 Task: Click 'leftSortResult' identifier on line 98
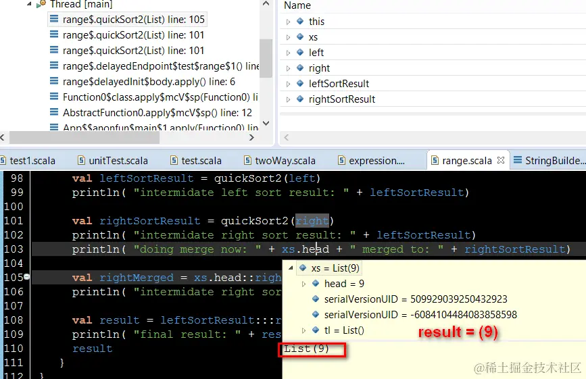pos(147,178)
